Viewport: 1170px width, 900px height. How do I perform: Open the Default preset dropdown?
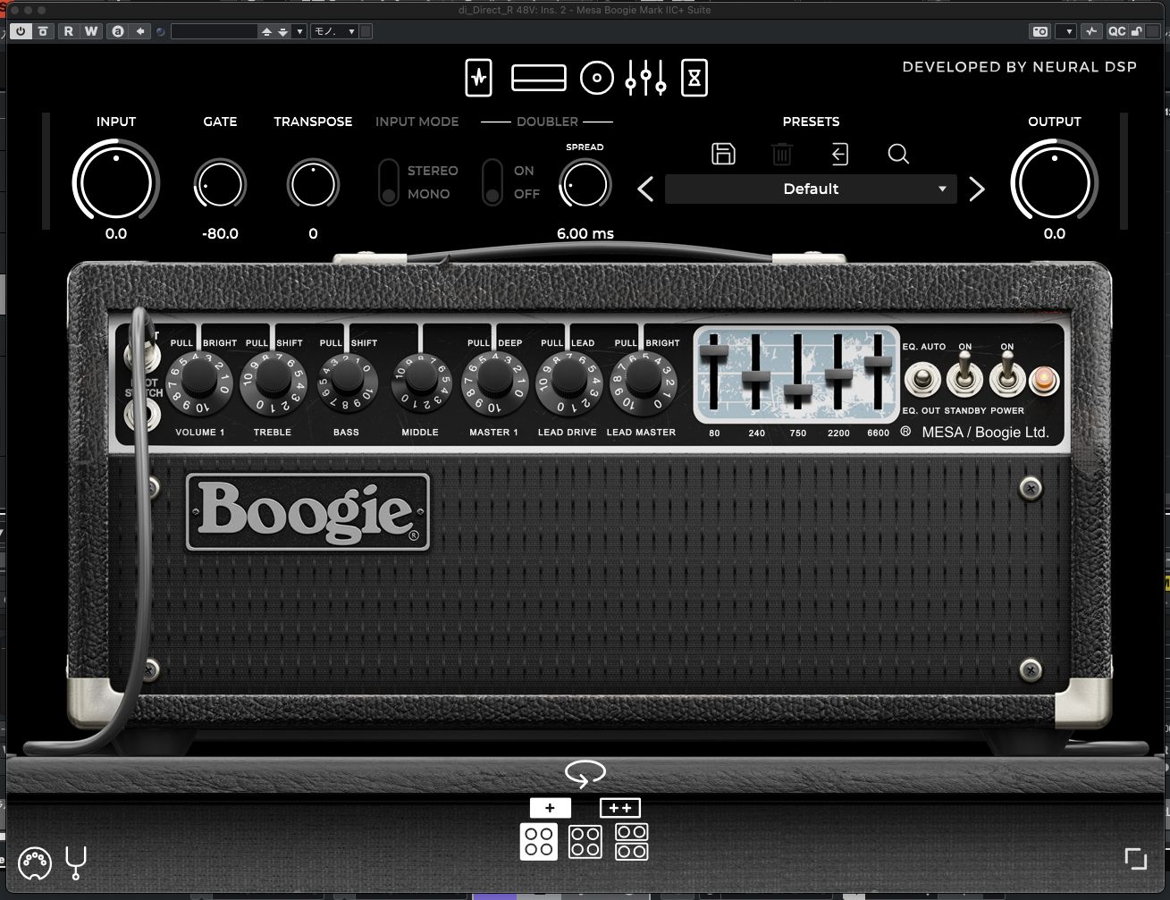pyautogui.click(x=811, y=189)
